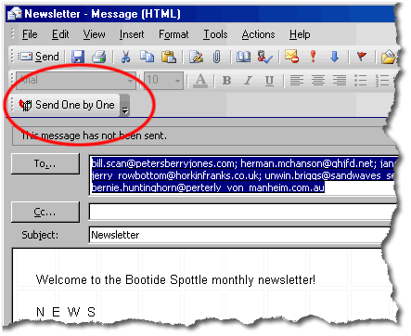
Task: Click the Subject field containing Newsletter
Action: click(240, 235)
